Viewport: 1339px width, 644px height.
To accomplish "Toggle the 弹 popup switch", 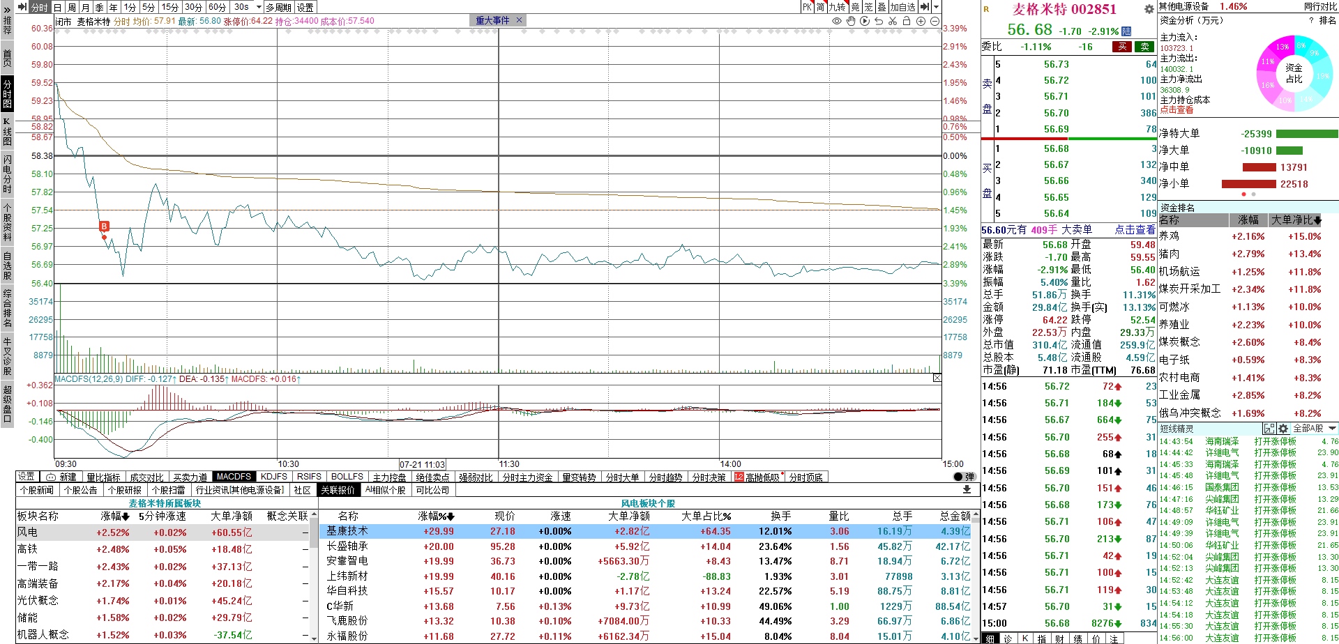I will point(964,477).
